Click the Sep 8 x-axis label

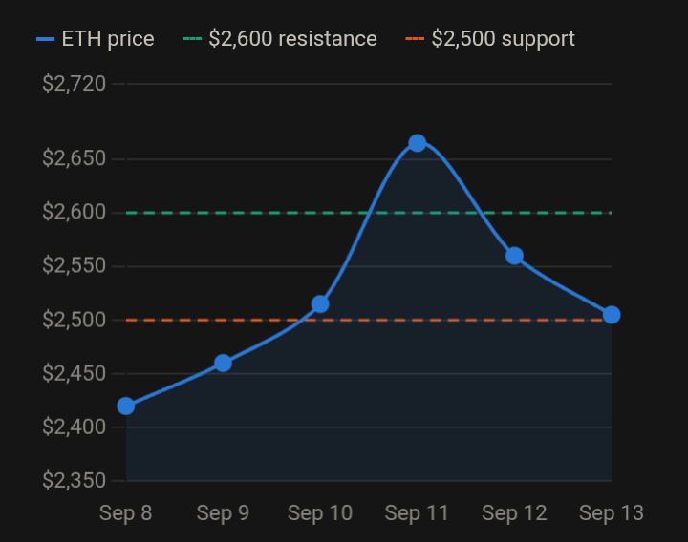click(x=126, y=513)
